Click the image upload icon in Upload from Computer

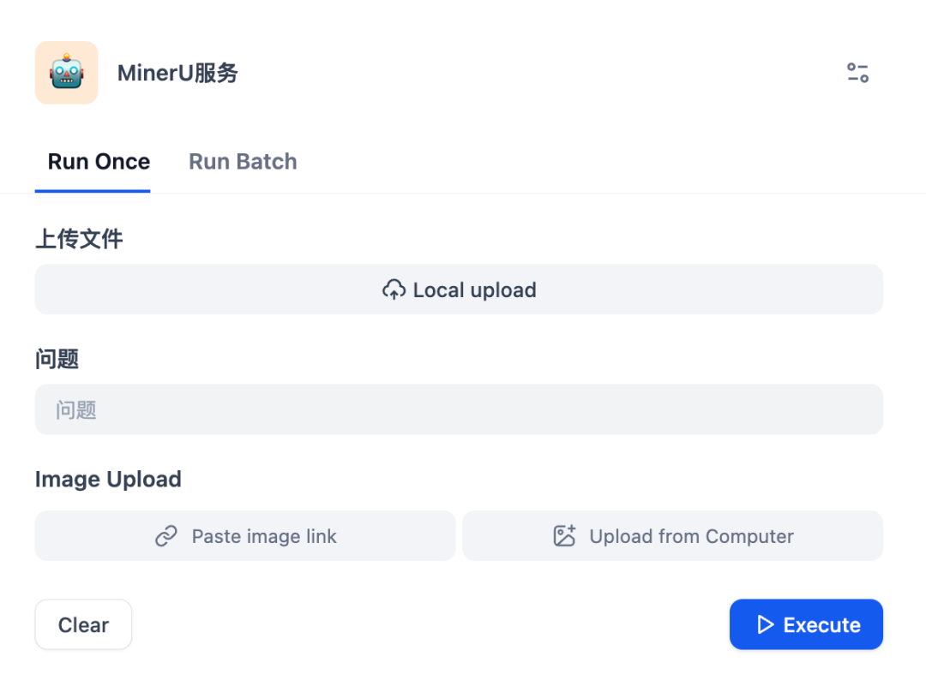(x=563, y=534)
